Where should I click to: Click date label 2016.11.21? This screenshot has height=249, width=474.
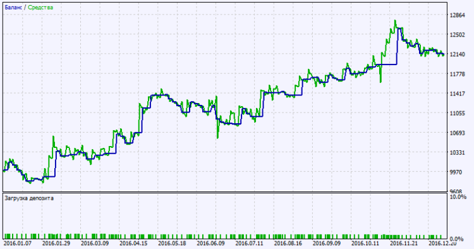pos(404,243)
